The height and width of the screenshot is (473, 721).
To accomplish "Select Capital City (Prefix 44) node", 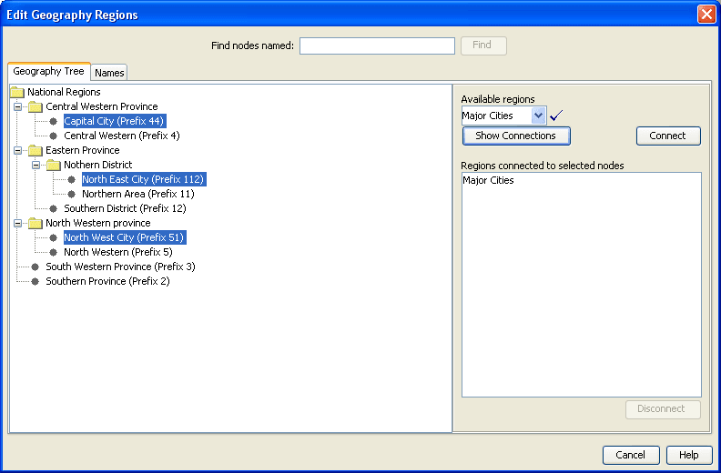I will [x=115, y=121].
